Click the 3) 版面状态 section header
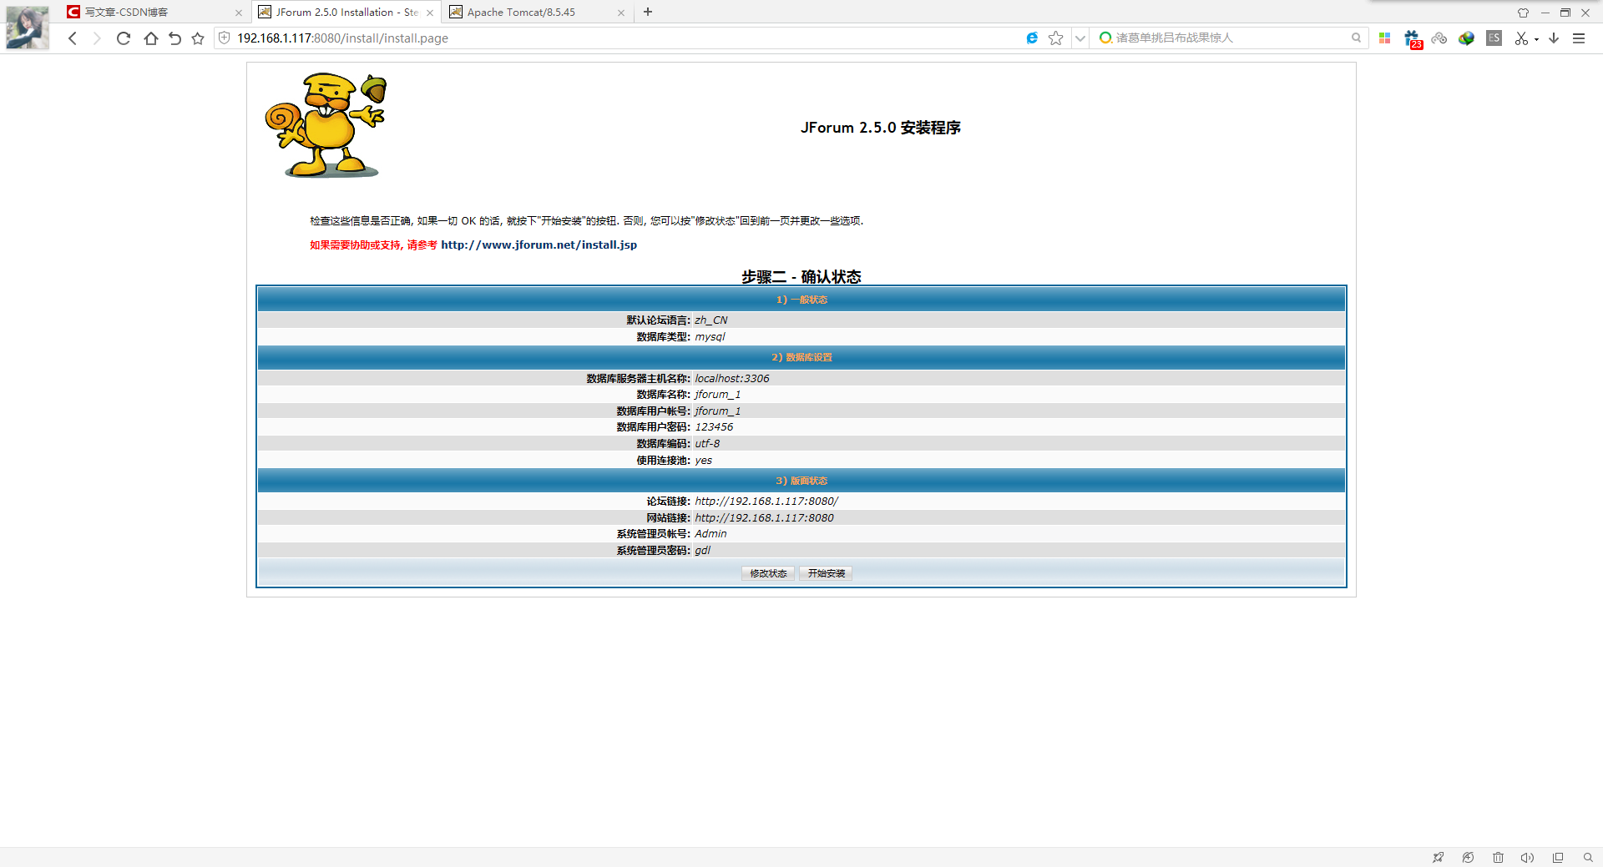1603x867 pixels. [x=801, y=481]
